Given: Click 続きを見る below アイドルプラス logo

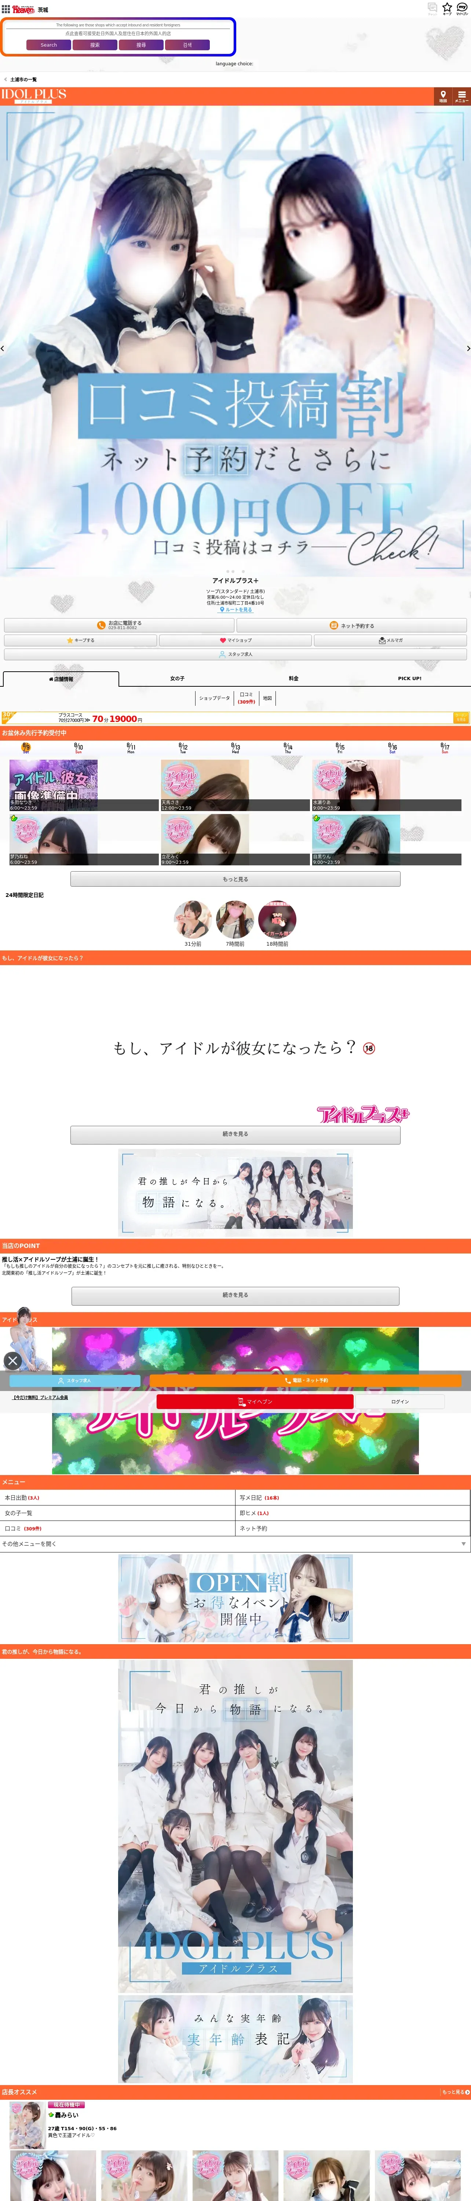Looking at the screenshot, I should point(235,1135).
